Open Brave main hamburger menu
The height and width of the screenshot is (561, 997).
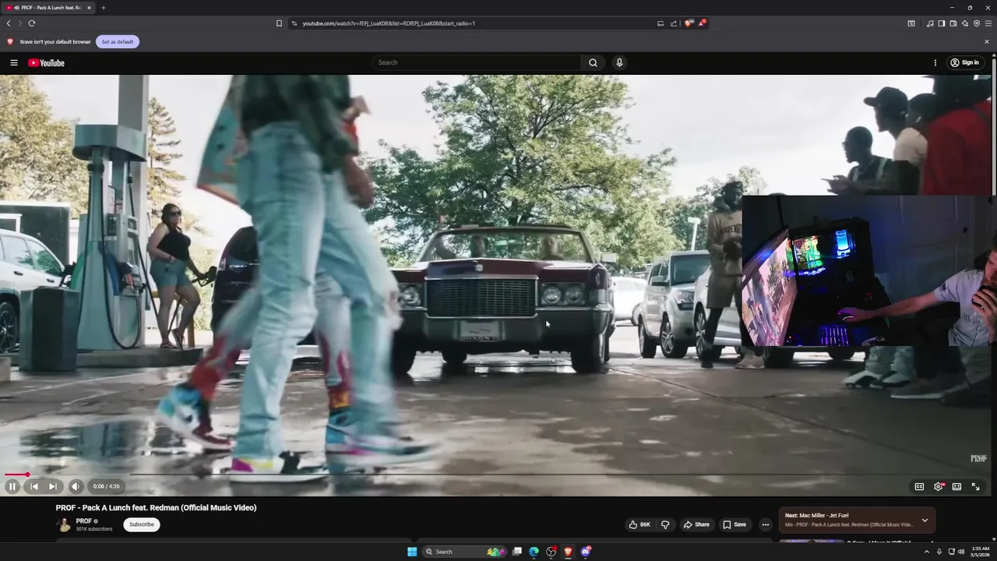[988, 23]
